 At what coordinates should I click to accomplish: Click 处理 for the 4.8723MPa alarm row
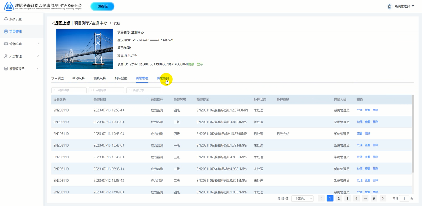tap(360, 122)
